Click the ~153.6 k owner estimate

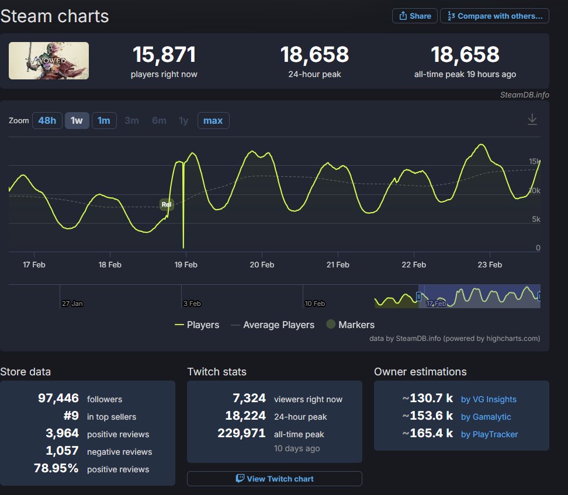pyautogui.click(x=427, y=416)
